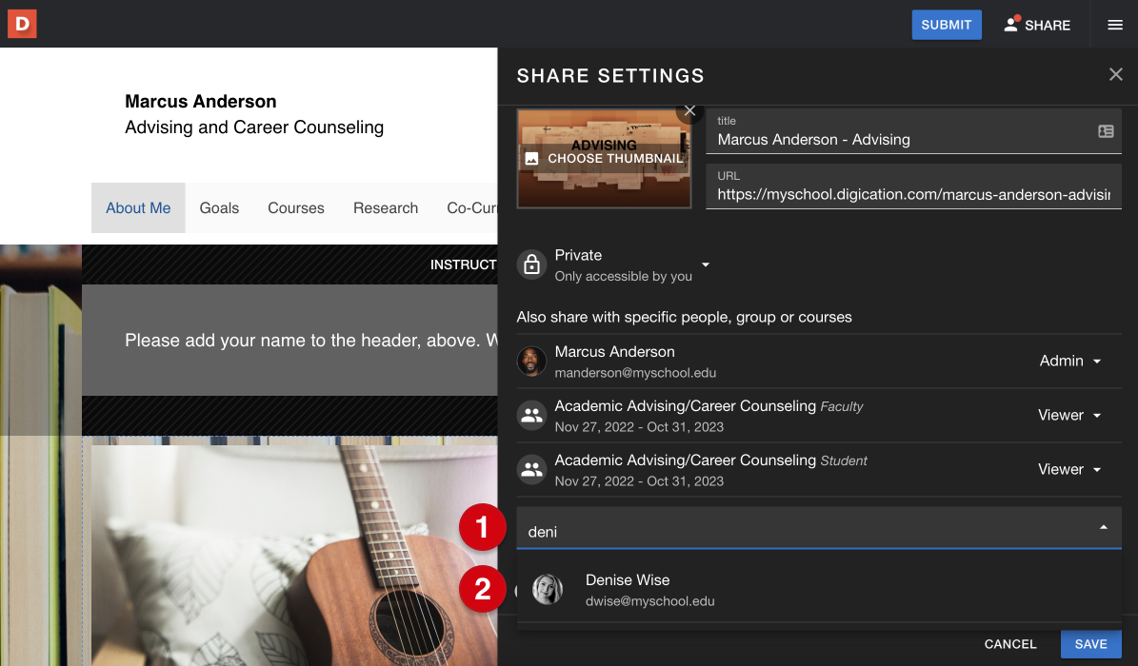This screenshot has height=666, width=1138.
Task: Select Denise Wise from suggestions
Action: point(628,590)
